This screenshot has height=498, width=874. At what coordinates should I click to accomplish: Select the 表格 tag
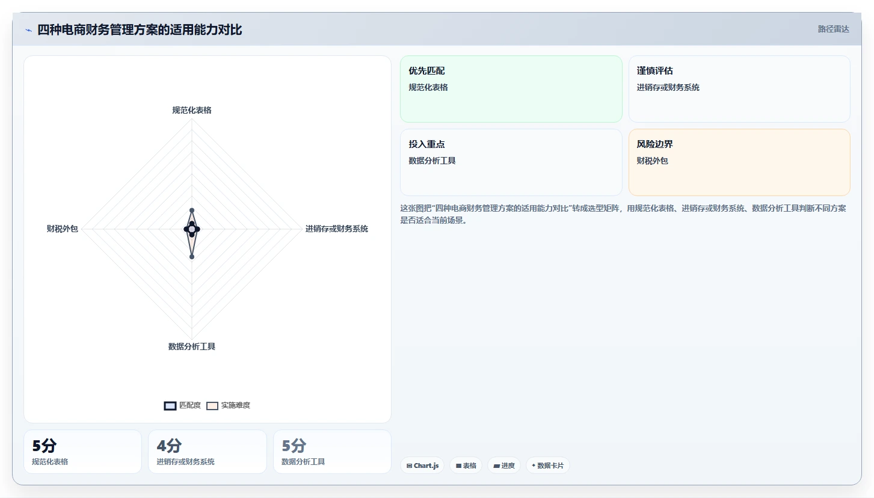point(466,466)
